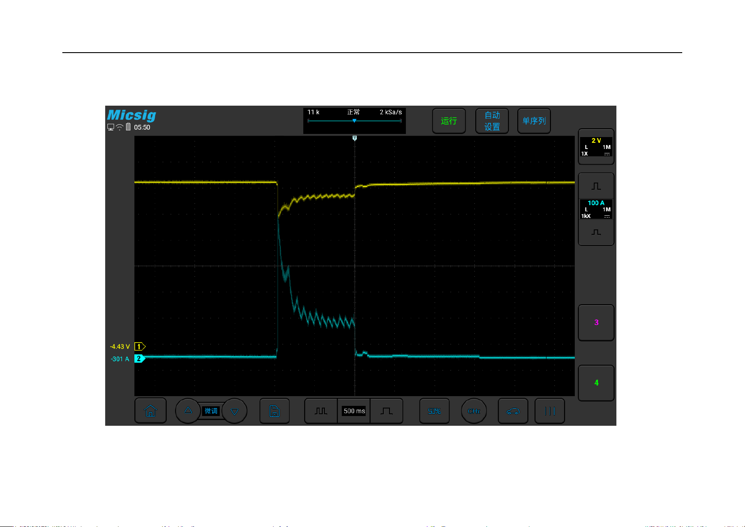Decrease timebase with multi-pulse icon

tap(321, 411)
